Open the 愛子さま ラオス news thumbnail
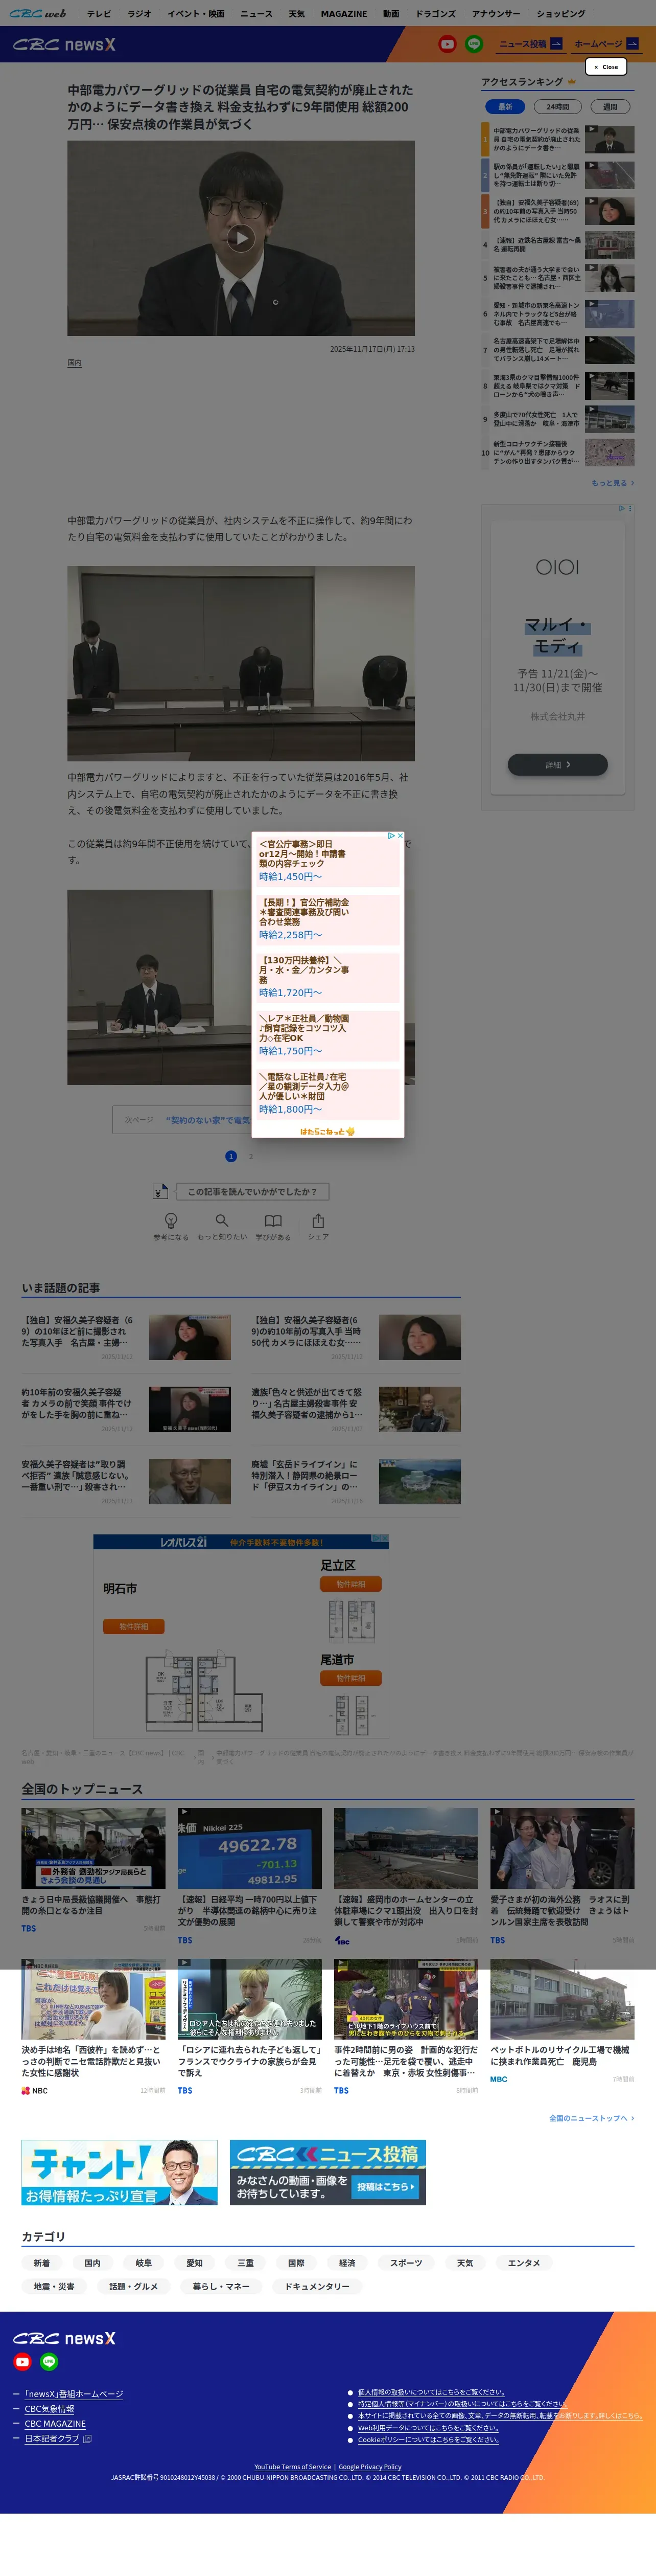Screen dimensions: 656x2576 (562, 1848)
